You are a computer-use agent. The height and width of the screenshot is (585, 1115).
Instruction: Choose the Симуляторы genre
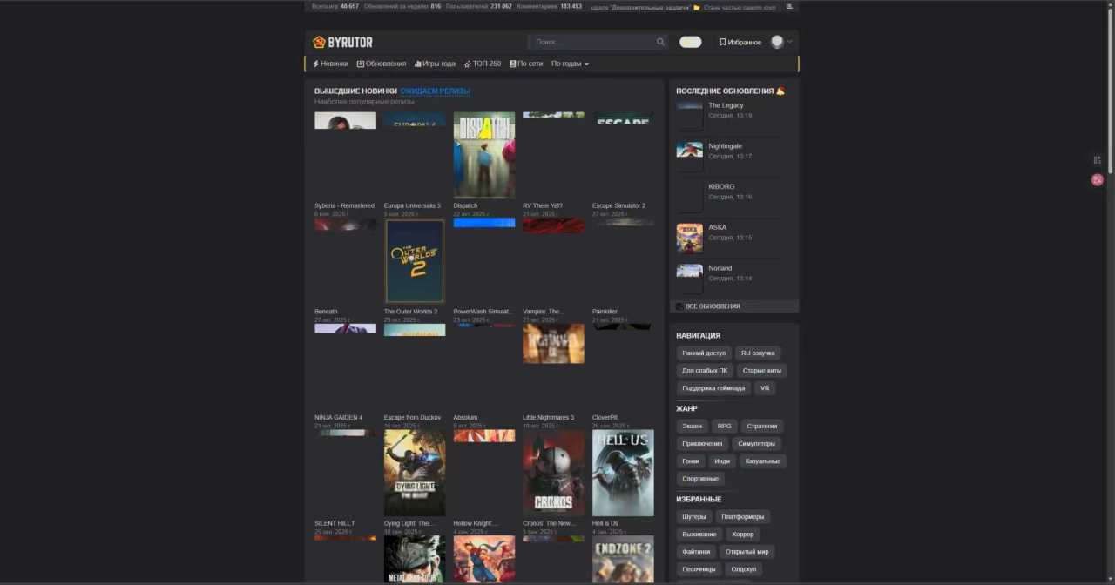click(x=756, y=444)
